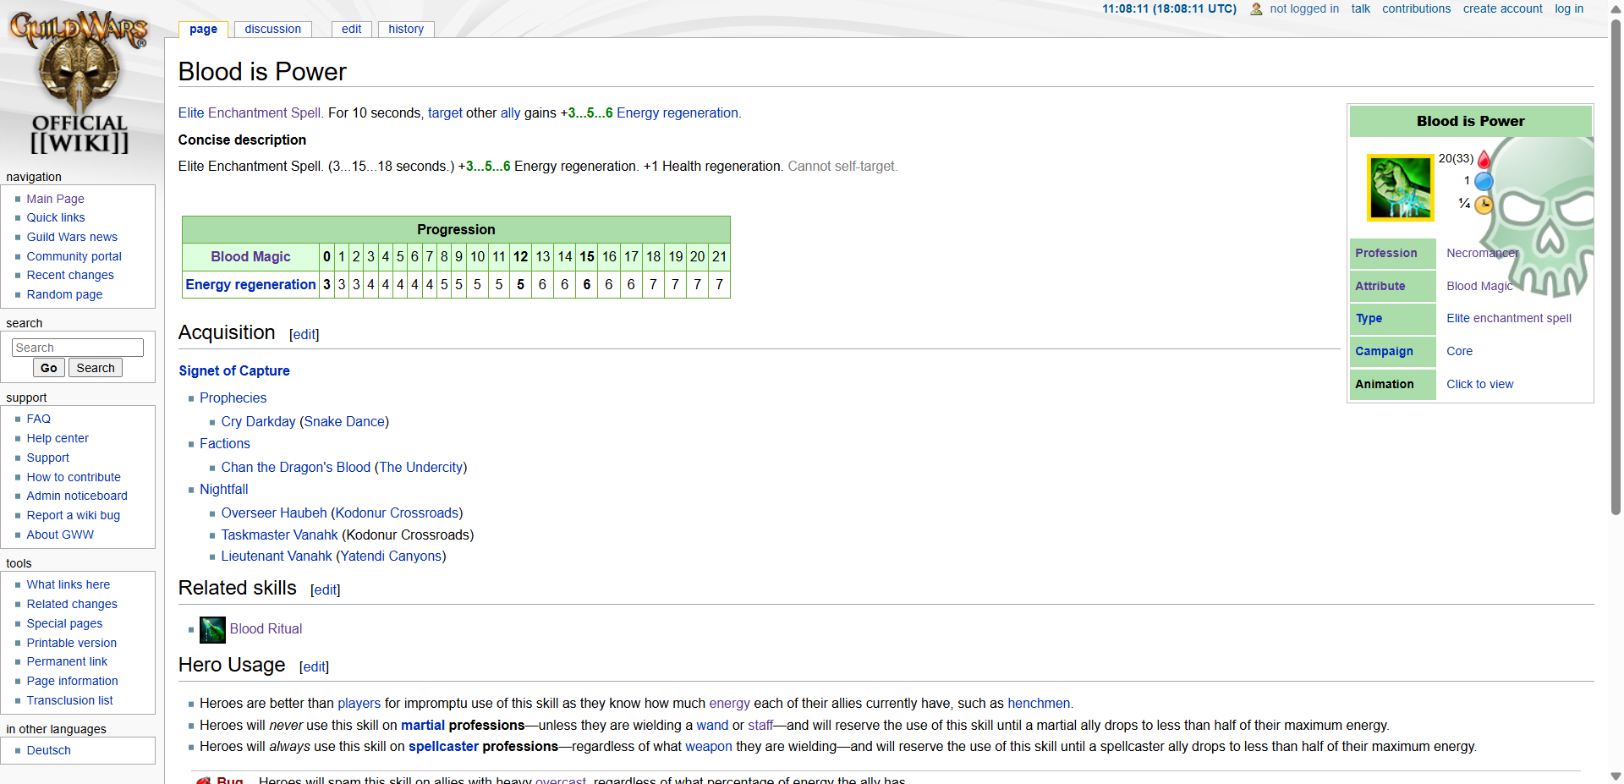Open Transclusion list link
Screen dimensions: 1624x784
click(70, 700)
